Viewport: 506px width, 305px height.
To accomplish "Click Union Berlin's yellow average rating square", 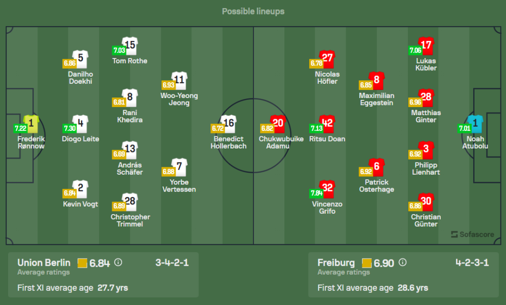I will [82, 263].
